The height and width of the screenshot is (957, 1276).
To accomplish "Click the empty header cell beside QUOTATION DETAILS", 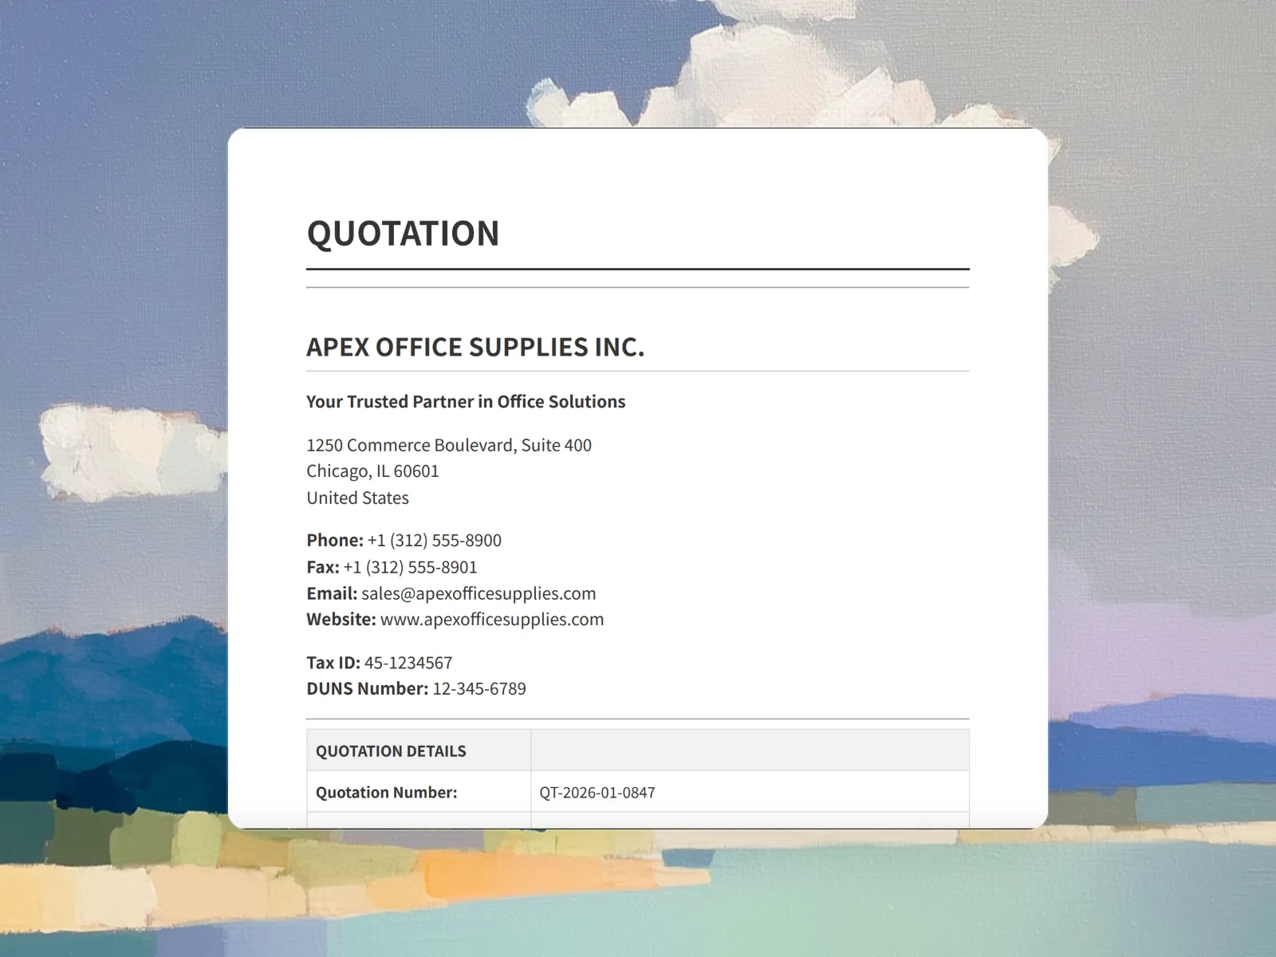I will click(750, 751).
